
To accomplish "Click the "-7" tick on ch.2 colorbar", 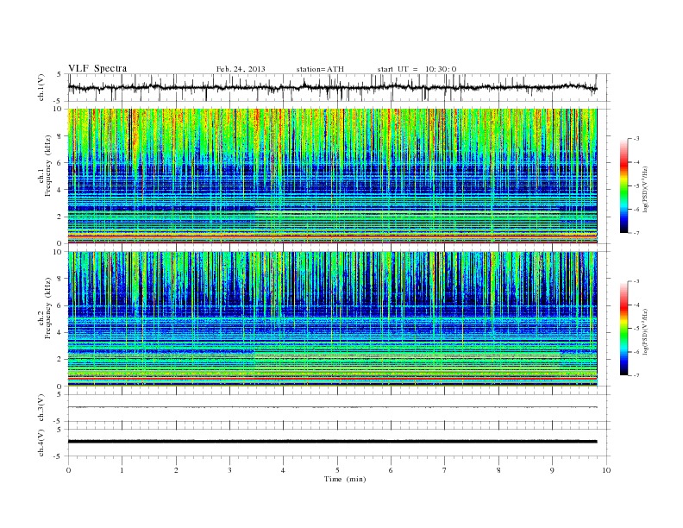I will coord(636,375).
